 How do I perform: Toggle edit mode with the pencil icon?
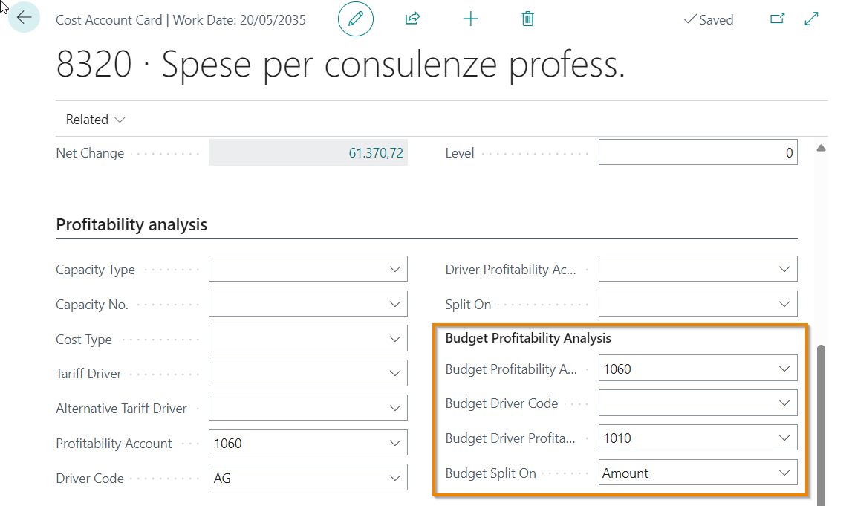coord(355,19)
